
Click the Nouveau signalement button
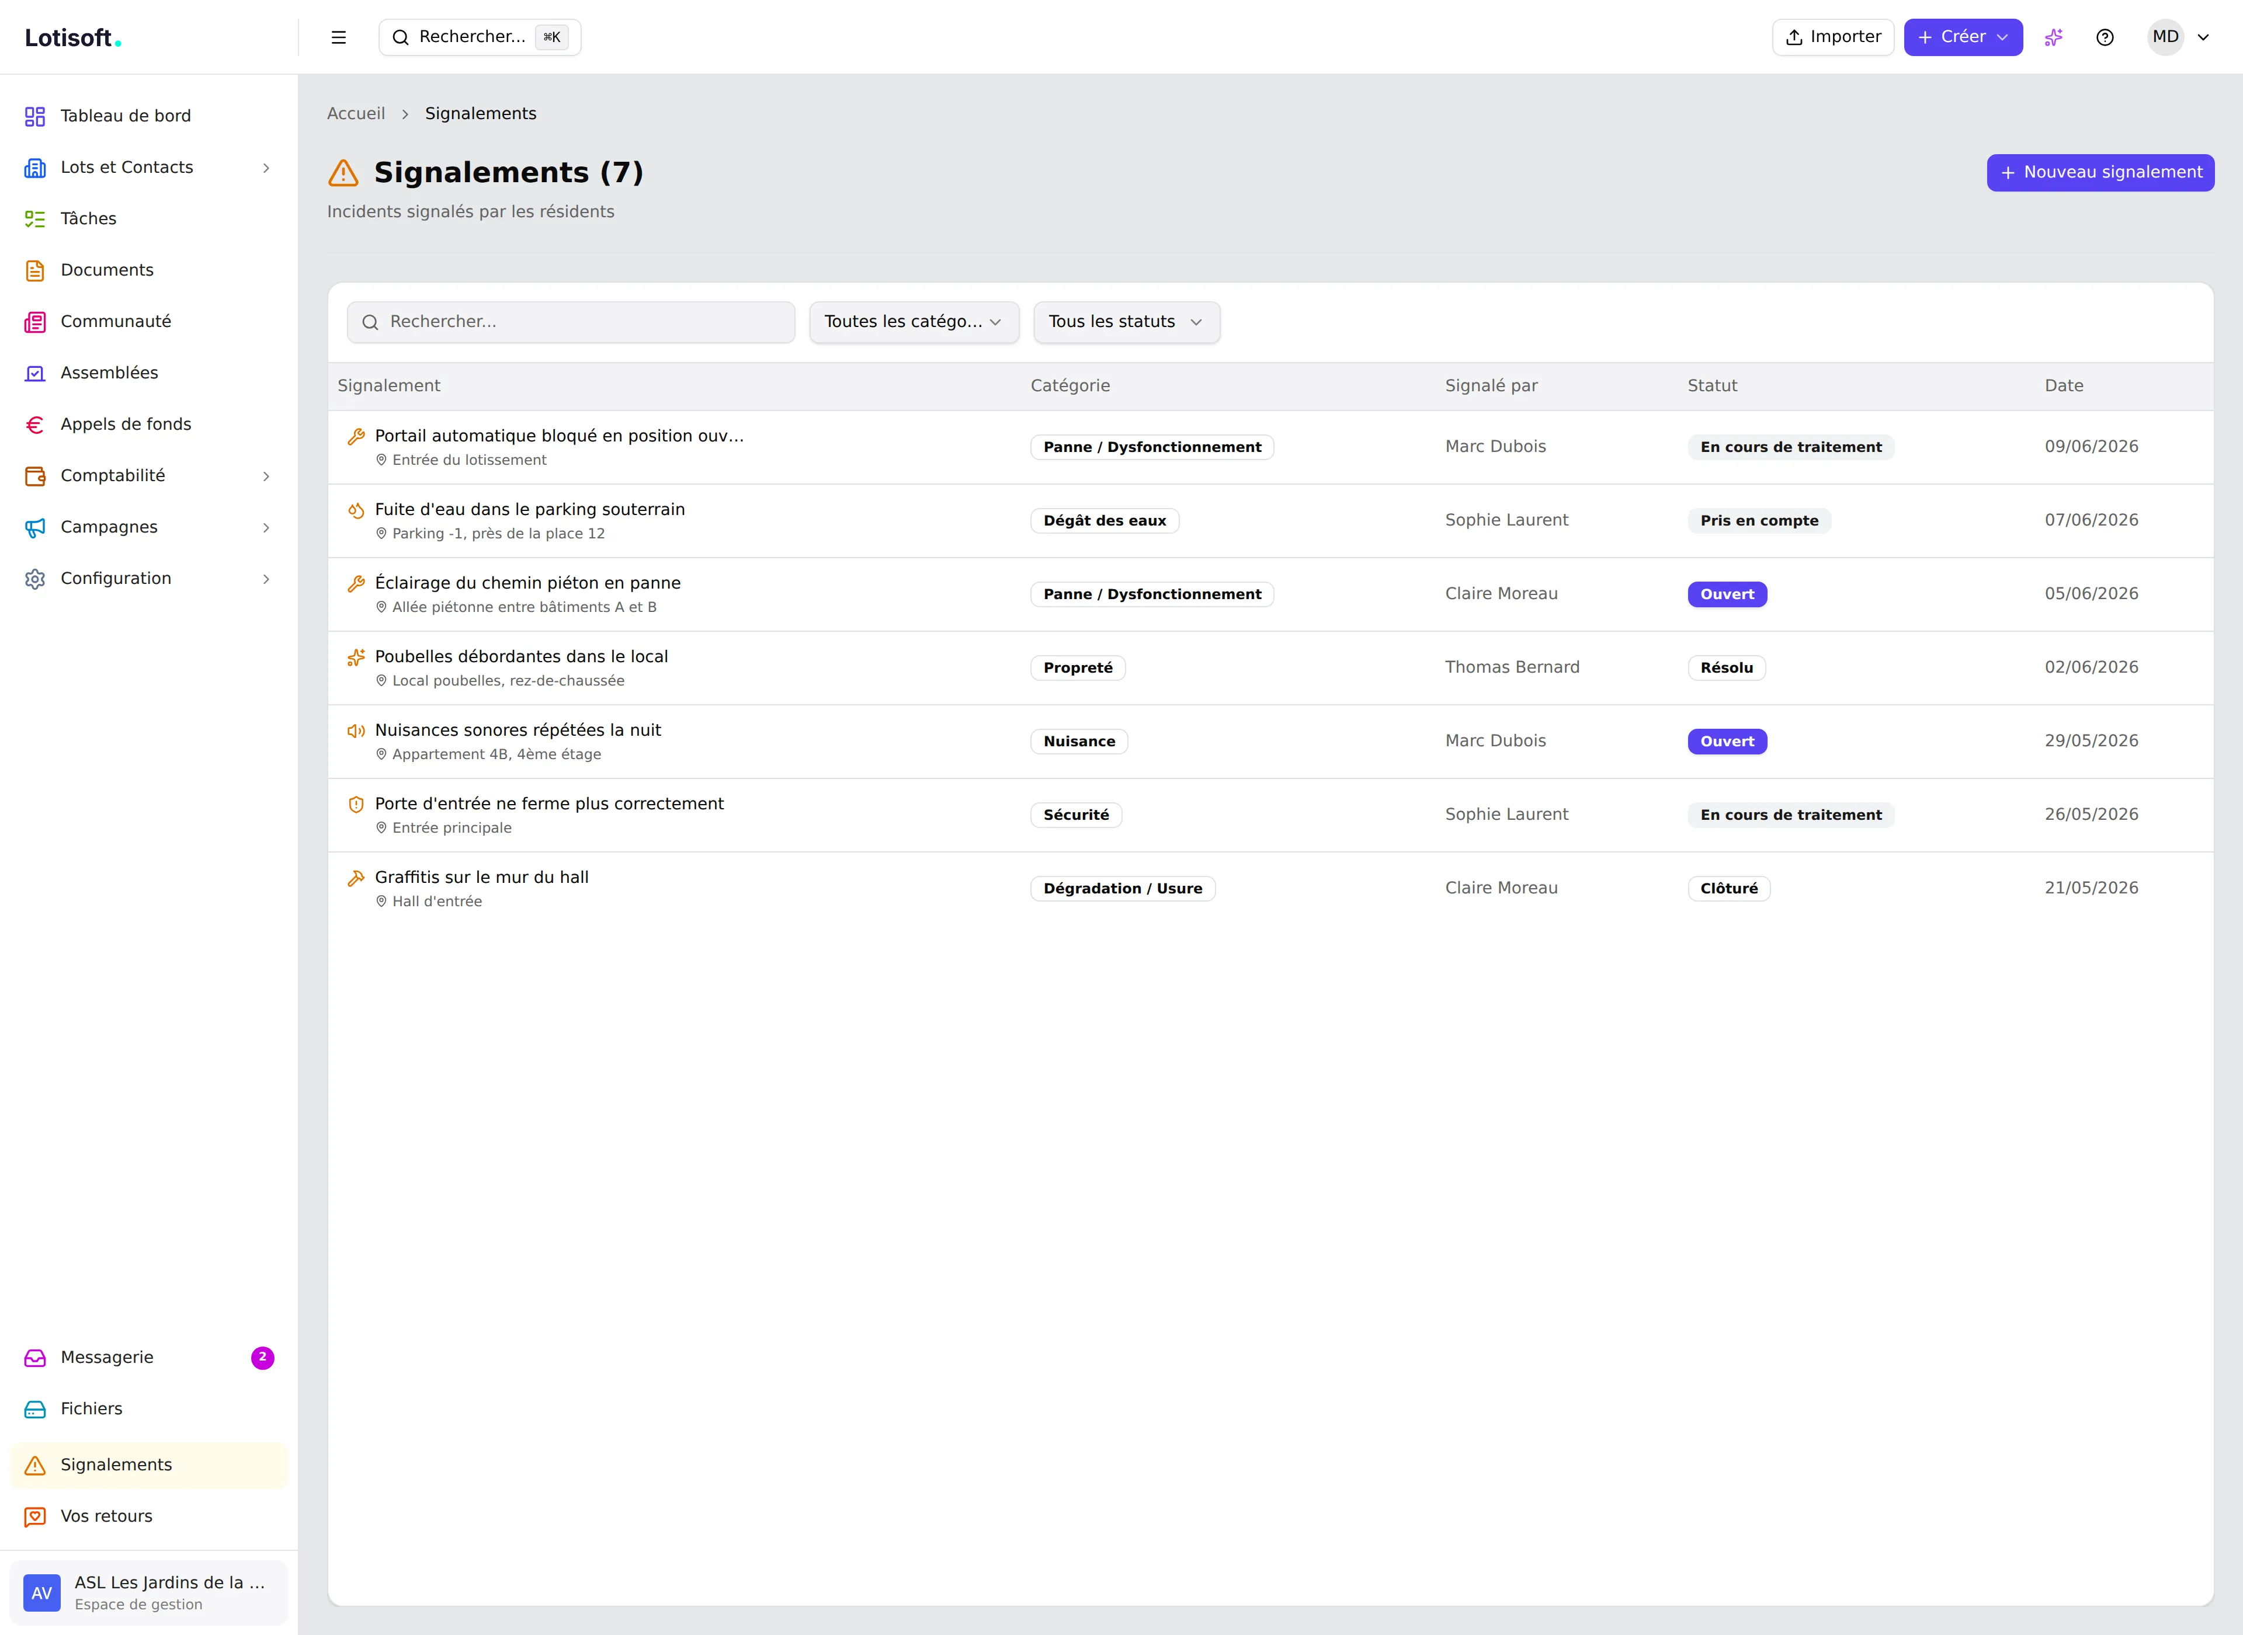point(2100,173)
